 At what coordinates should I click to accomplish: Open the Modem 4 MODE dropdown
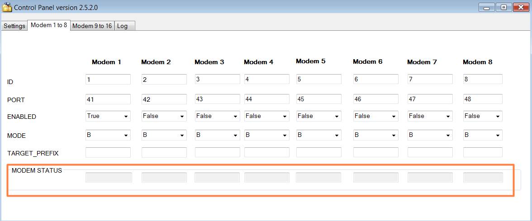[266, 135]
